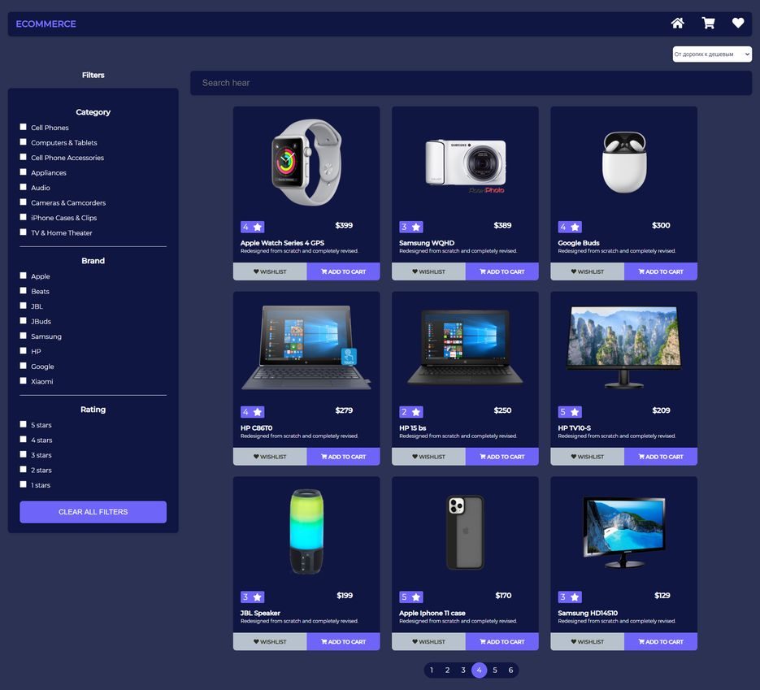Enable the Computers & Tablets filter
The image size is (760, 690).
click(x=23, y=142)
